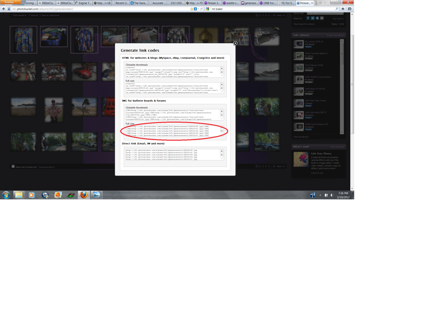Launch media player from taskbar

[x=32, y=195]
